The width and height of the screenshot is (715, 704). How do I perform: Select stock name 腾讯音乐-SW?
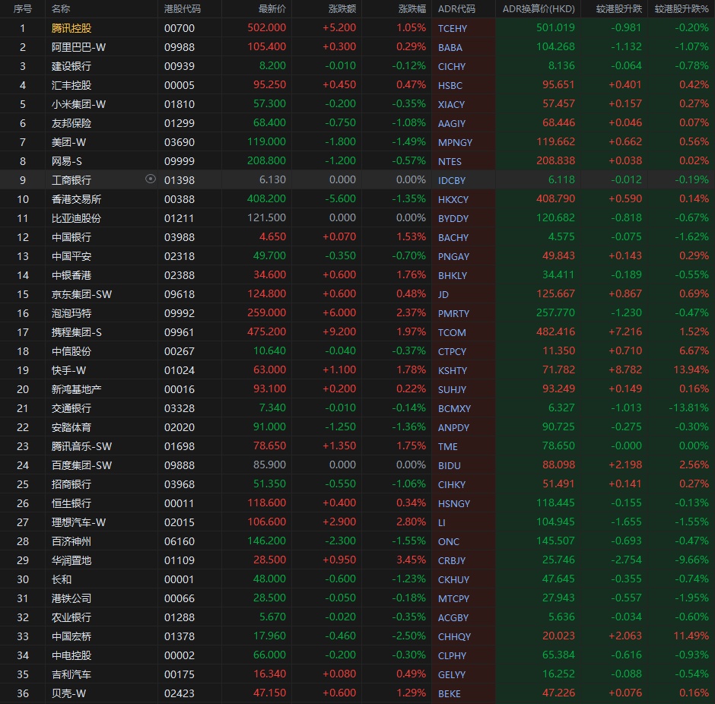click(x=81, y=446)
